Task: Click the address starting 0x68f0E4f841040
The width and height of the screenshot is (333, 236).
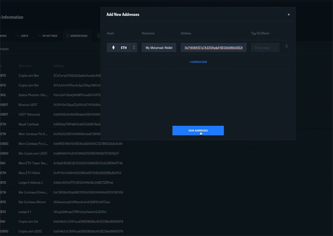Action: click(x=88, y=144)
